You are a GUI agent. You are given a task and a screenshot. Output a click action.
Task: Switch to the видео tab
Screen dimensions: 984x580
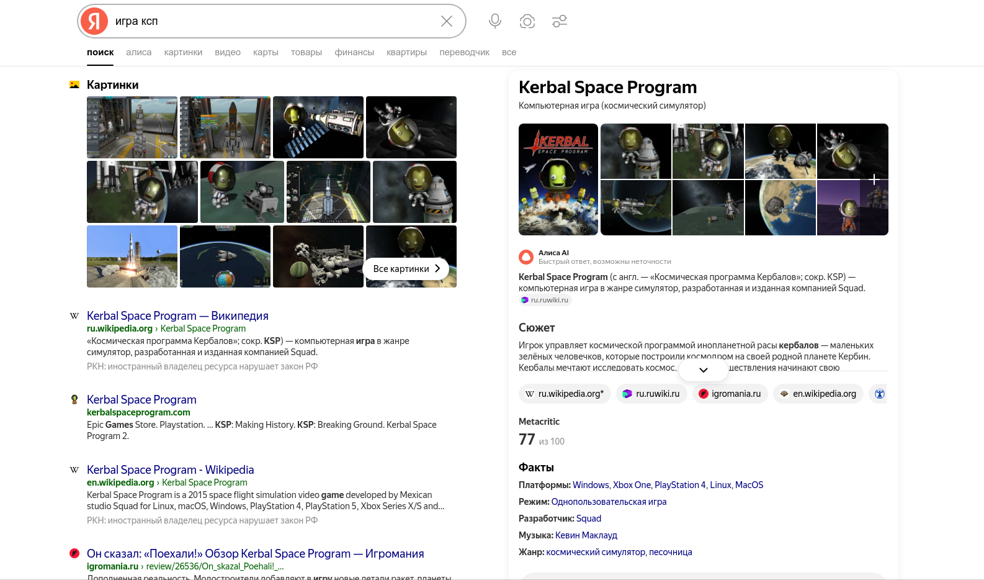(x=228, y=52)
